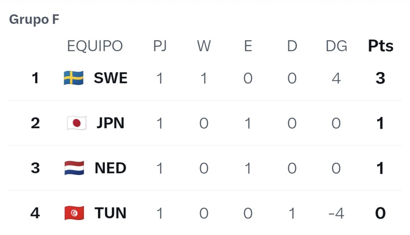The width and height of the screenshot is (410, 235).
Task: Click the E column header
Action: coord(248,46)
